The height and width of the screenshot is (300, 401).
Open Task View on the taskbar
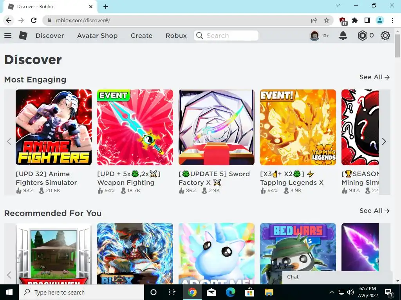(x=172, y=292)
